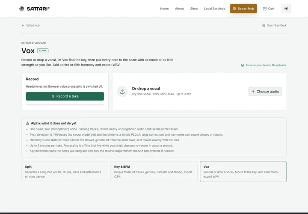Select the Vox tool card
The width and height of the screenshot is (308, 214).
pyautogui.click(x=243, y=172)
